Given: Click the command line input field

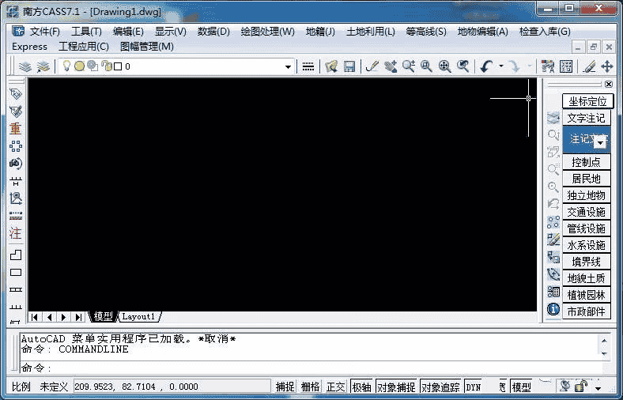Looking at the screenshot, I should (x=316, y=368).
